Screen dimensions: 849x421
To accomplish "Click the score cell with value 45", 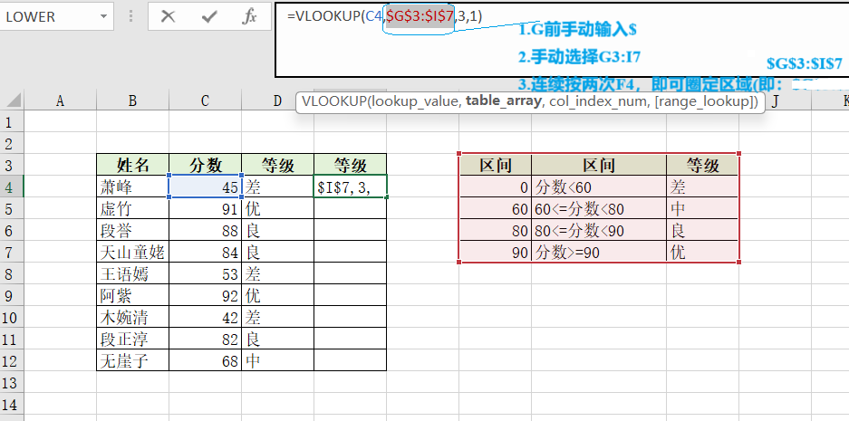I will pyautogui.click(x=205, y=187).
